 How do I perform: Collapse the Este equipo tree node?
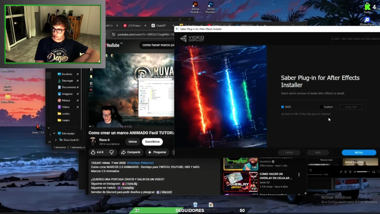tap(54, 133)
